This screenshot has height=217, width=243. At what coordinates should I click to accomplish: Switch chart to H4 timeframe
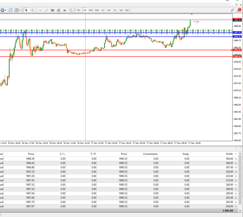[x=109, y=10]
